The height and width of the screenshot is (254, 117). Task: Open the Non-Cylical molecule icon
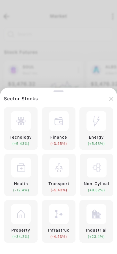97,168
